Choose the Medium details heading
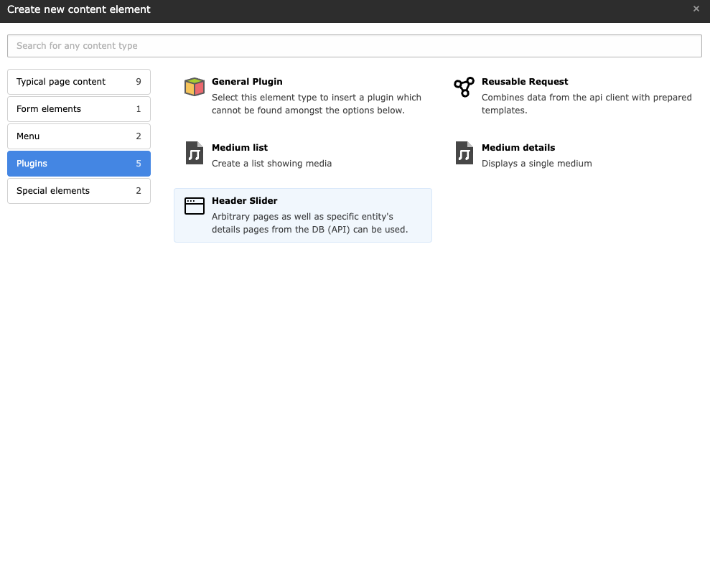This screenshot has width=710, height=567. click(x=518, y=148)
